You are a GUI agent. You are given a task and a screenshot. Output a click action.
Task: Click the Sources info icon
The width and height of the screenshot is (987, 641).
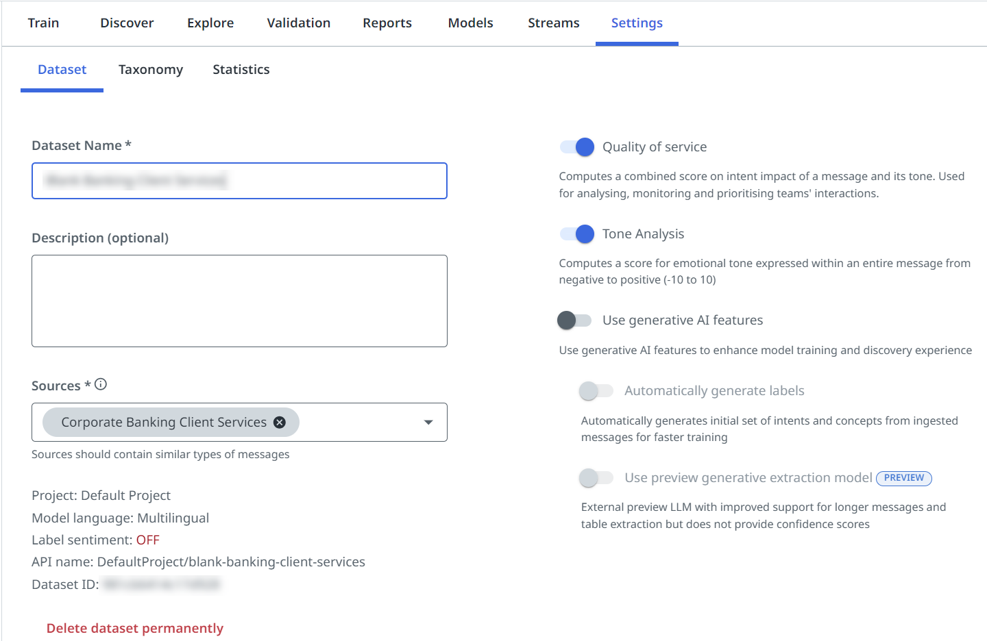click(x=101, y=384)
